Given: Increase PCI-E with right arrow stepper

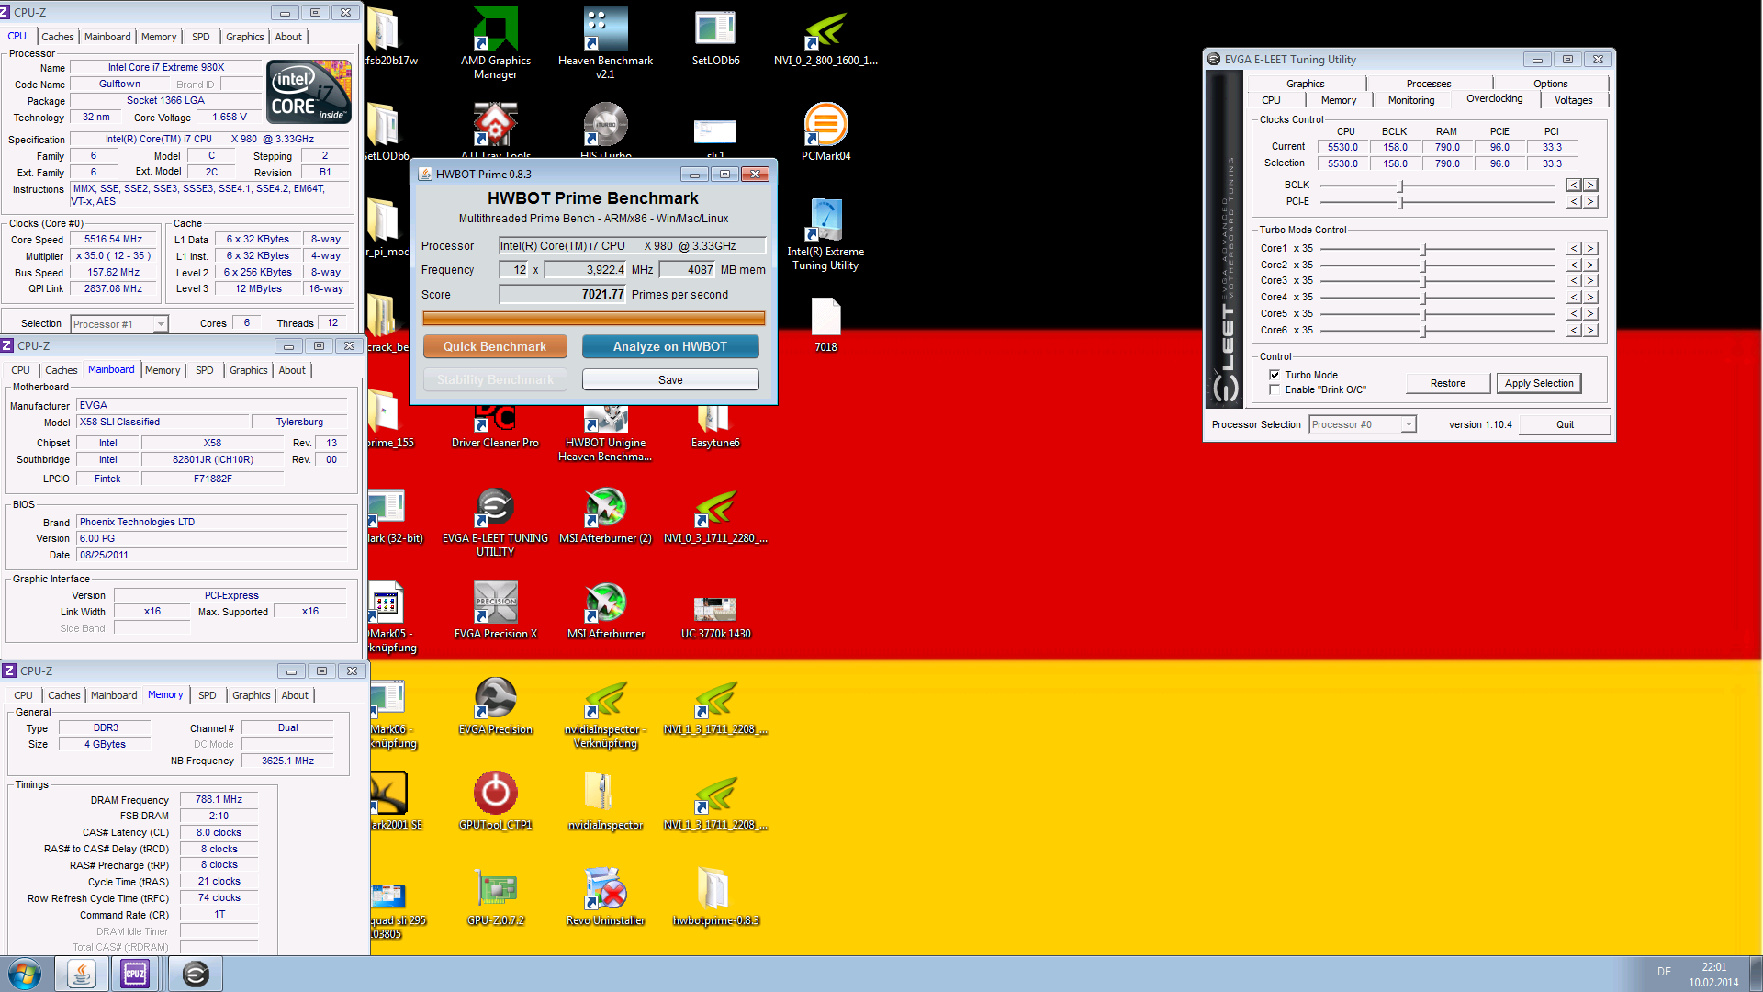Looking at the screenshot, I should [1590, 201].
